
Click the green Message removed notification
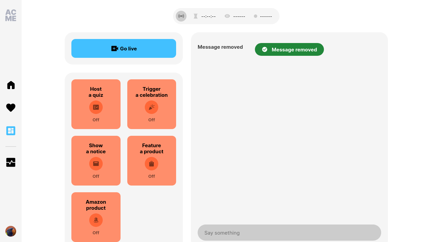pos(289,49)
